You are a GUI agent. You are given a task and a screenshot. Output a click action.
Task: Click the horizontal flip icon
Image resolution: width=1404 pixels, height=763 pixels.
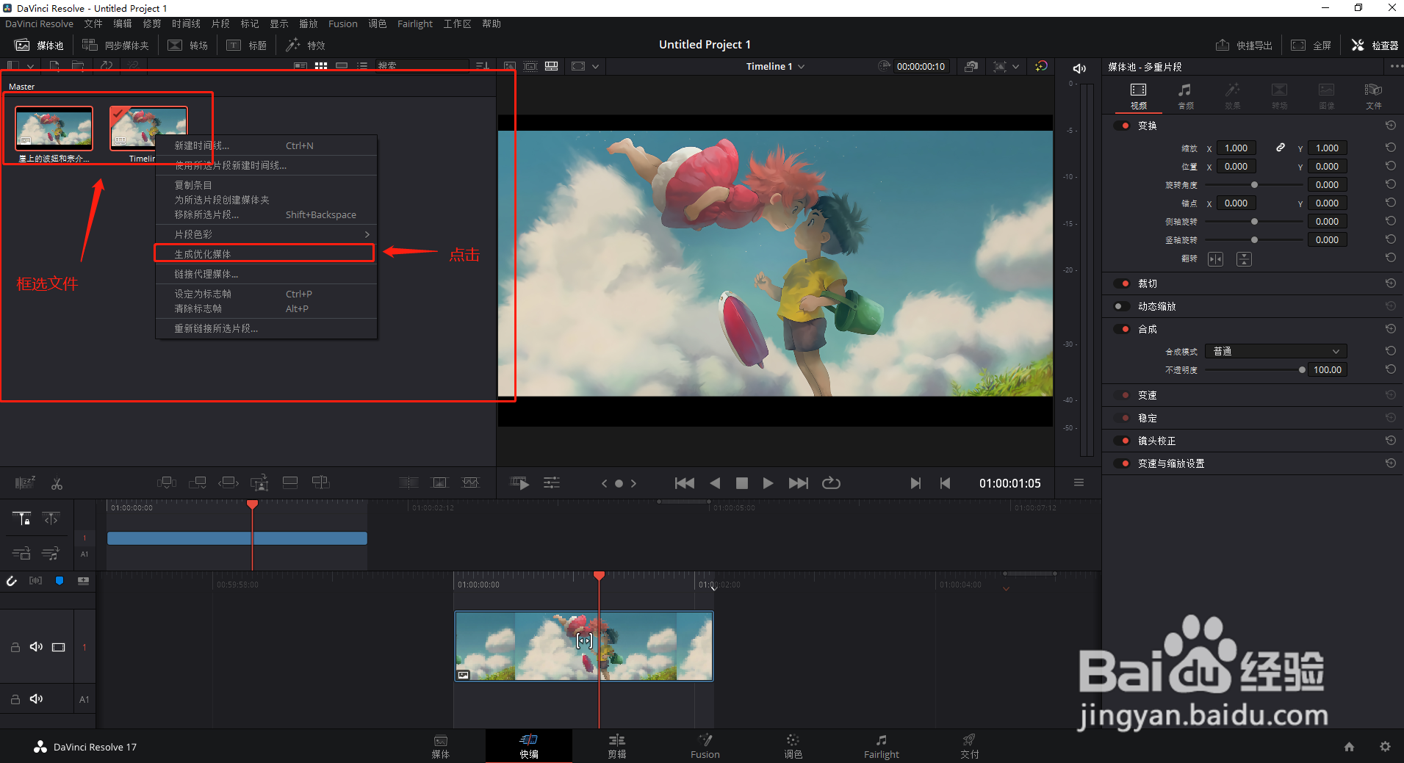[x=1215, y=259]
